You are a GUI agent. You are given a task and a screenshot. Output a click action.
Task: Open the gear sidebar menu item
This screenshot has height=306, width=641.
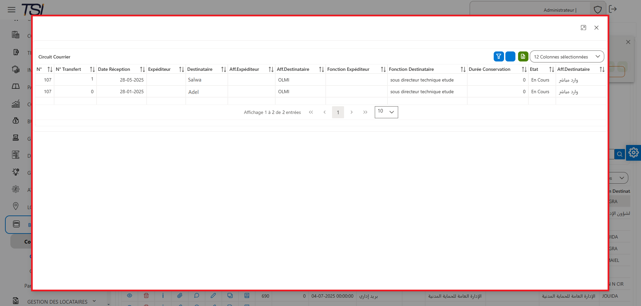click(16, 189)
